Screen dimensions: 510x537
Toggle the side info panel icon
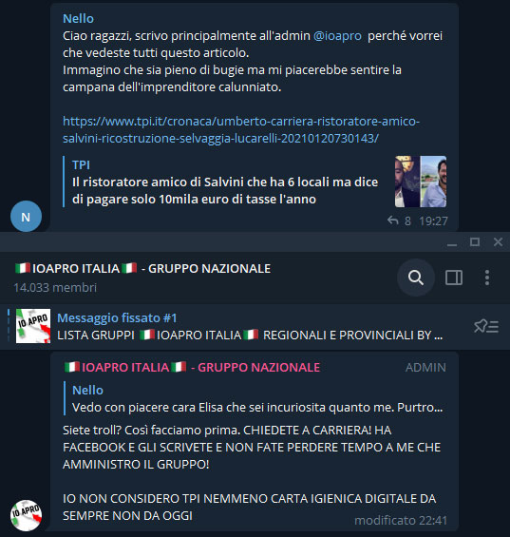tap(454, 278)
